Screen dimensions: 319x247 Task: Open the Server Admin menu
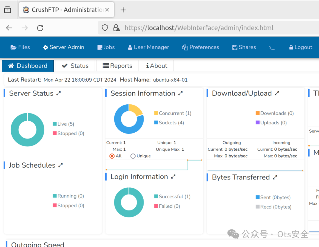point(64,47)
